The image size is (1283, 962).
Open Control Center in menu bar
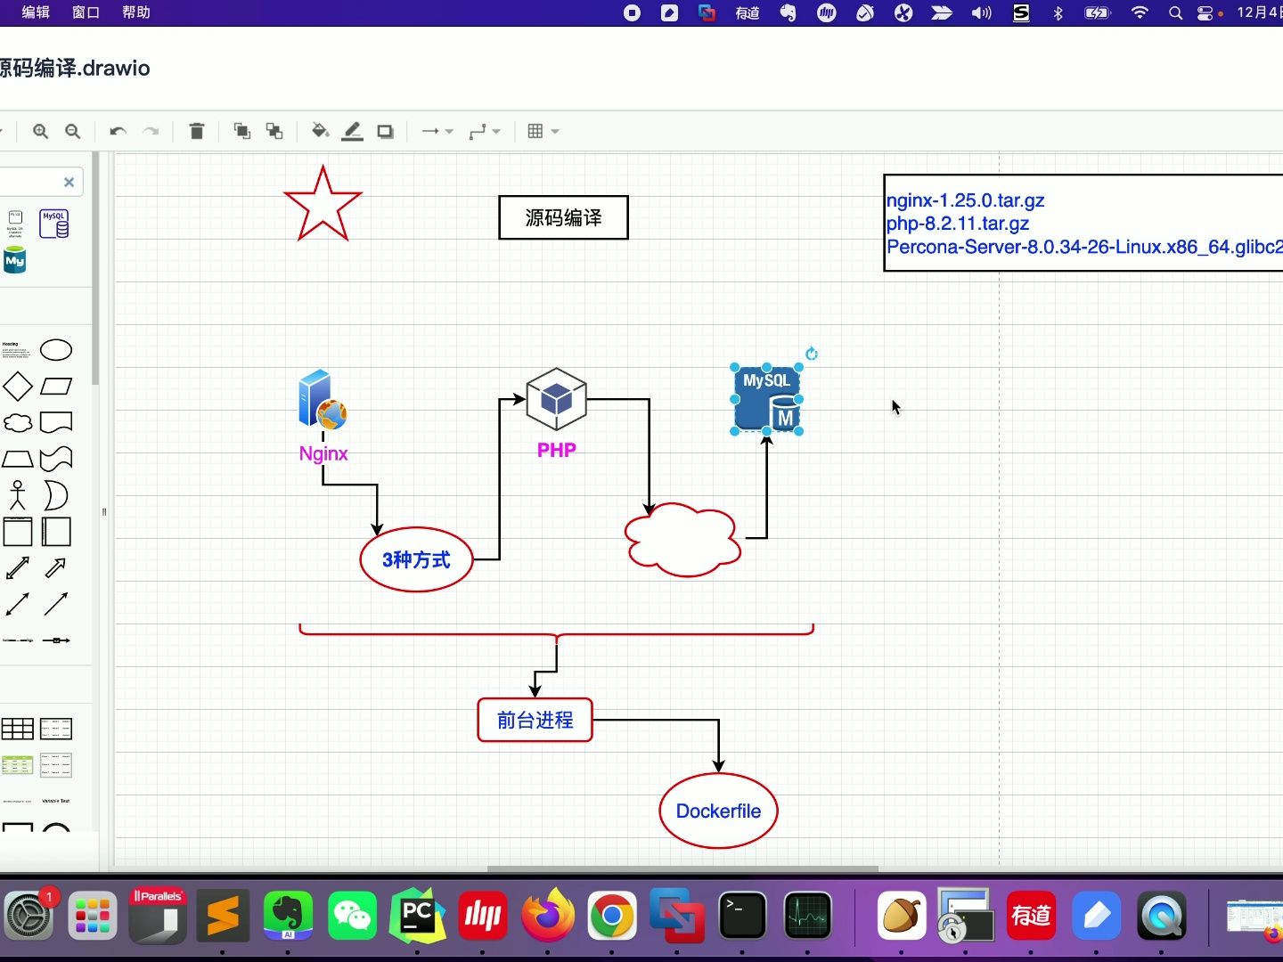pyautogui.click(x=1205, y=12)
